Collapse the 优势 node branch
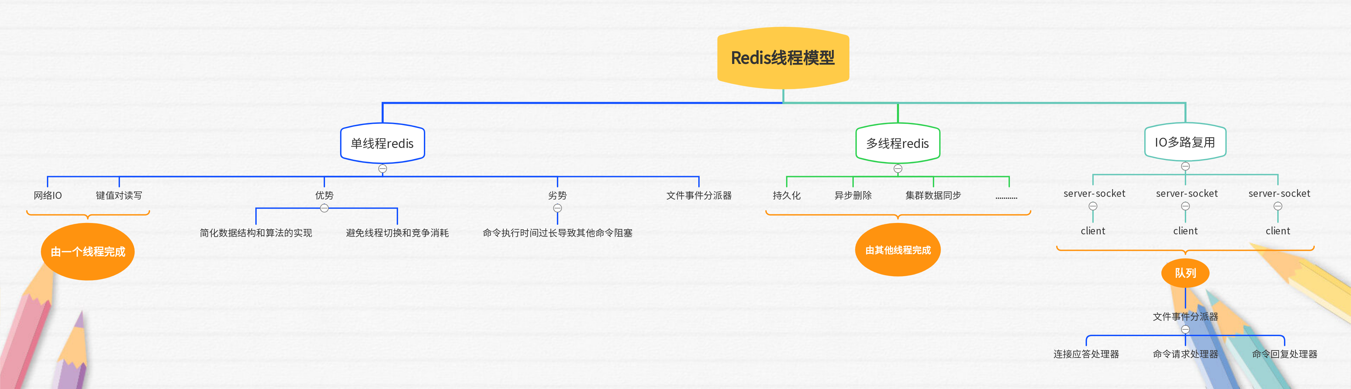Image resolution: width=1351 pixels, height=389 pixels. [324, 208]
